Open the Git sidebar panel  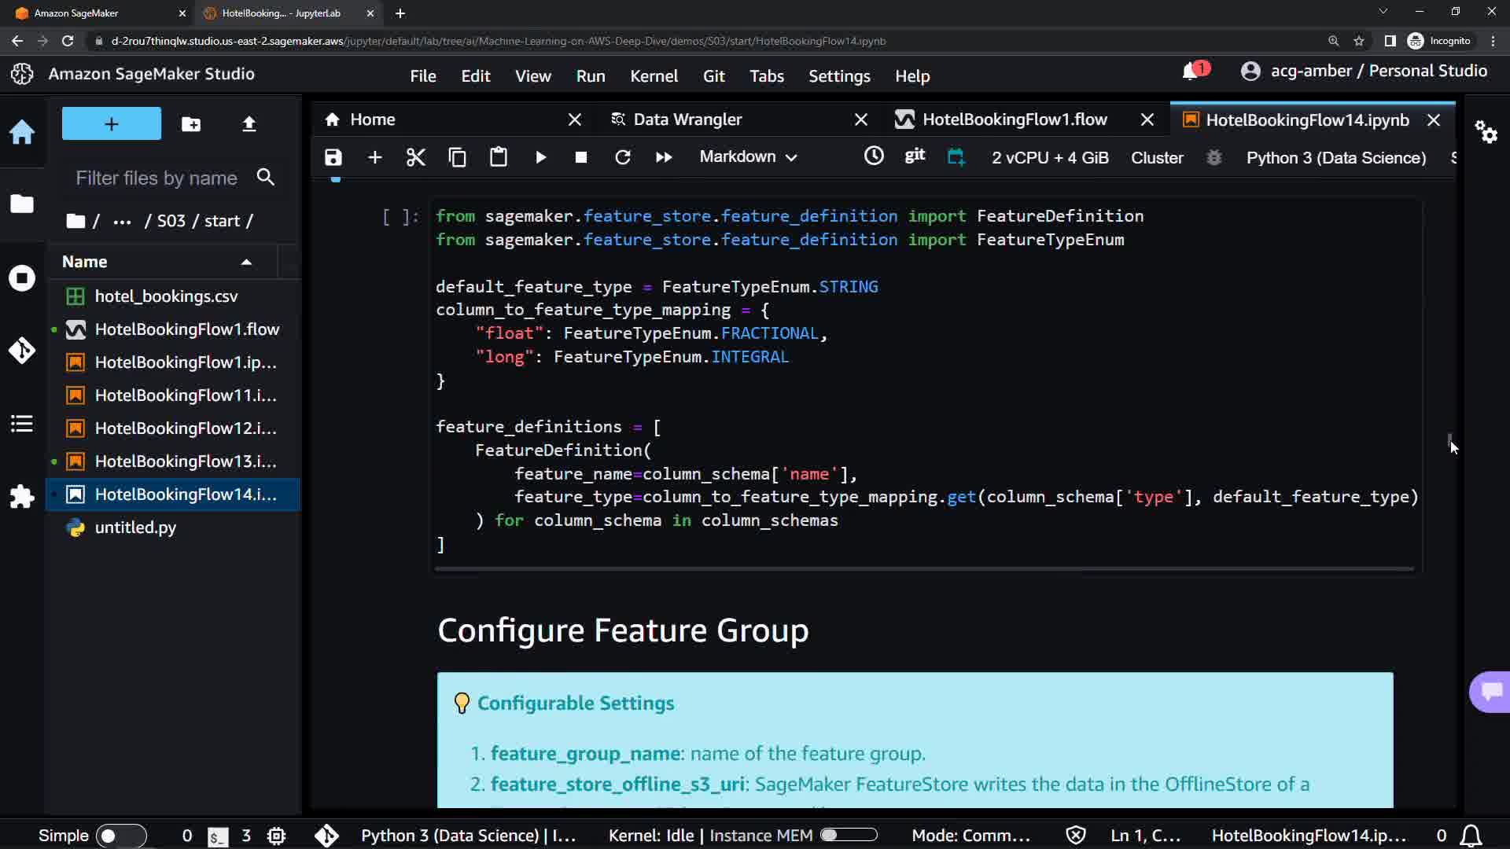pyautogui.click(x=22, y=350)
